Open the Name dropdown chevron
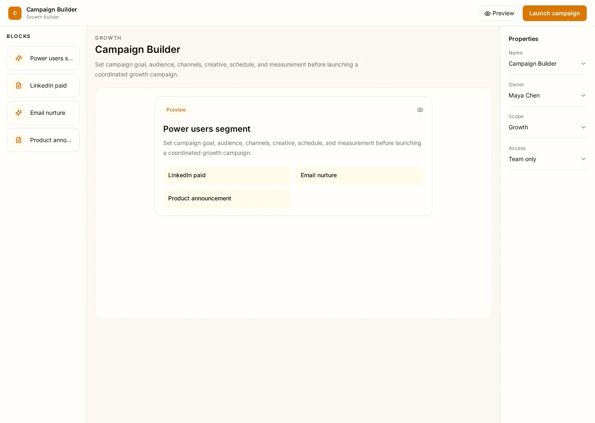This screenshot has height=423, width=595. [x=583, y=64]
